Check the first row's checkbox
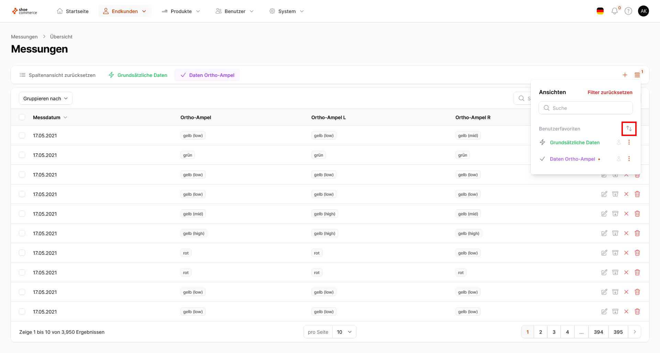This screenshot has height=353, width=660. pyautogui.click(x=22, y=135)
